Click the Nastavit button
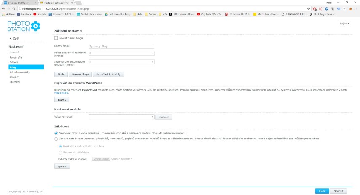Viewport: 360px width, 195px height. point(164,117)
